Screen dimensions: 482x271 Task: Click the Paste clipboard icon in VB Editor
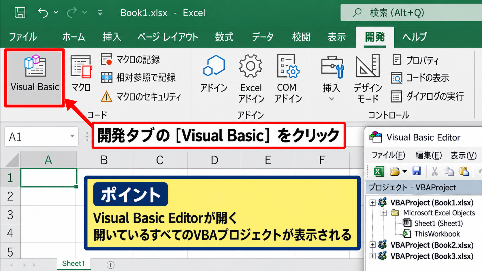tap(464, 171)
